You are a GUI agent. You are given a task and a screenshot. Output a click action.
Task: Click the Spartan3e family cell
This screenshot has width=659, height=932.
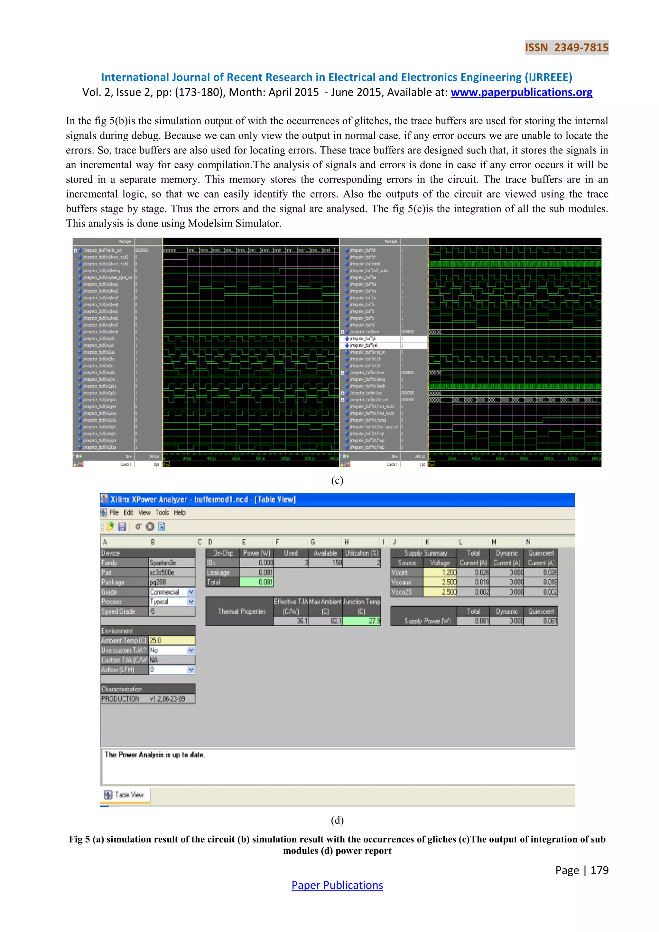[172, 563]
